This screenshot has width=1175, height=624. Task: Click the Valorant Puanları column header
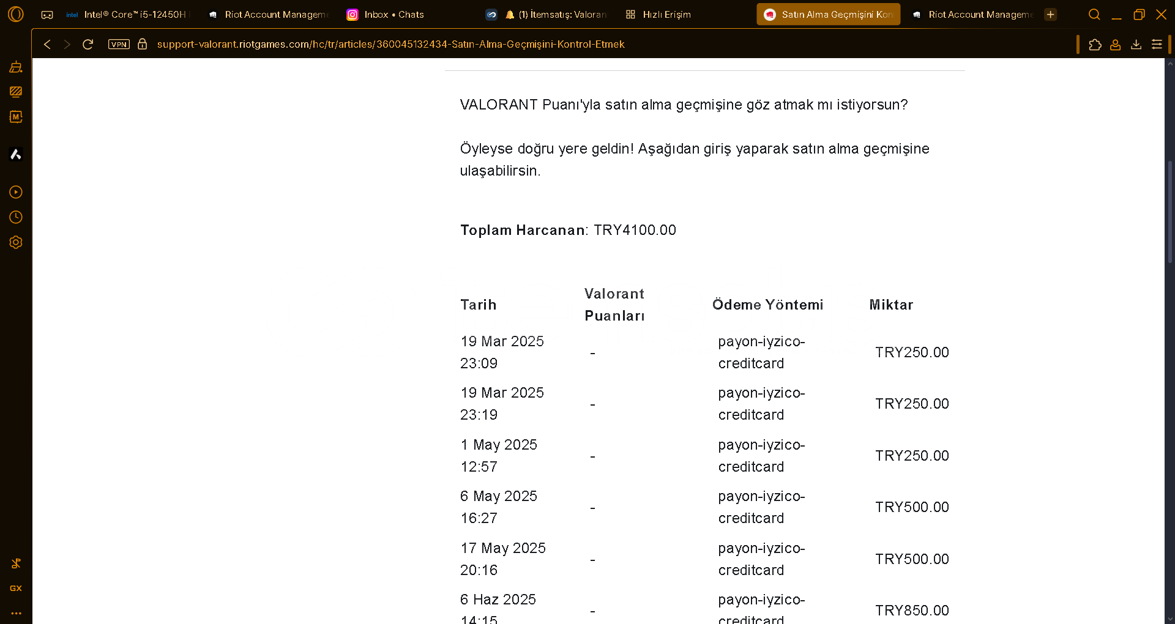(x=614, y=305)
